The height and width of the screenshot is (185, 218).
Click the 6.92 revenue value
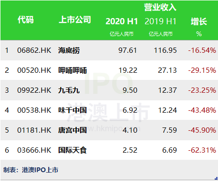click(x=130, y=110)
